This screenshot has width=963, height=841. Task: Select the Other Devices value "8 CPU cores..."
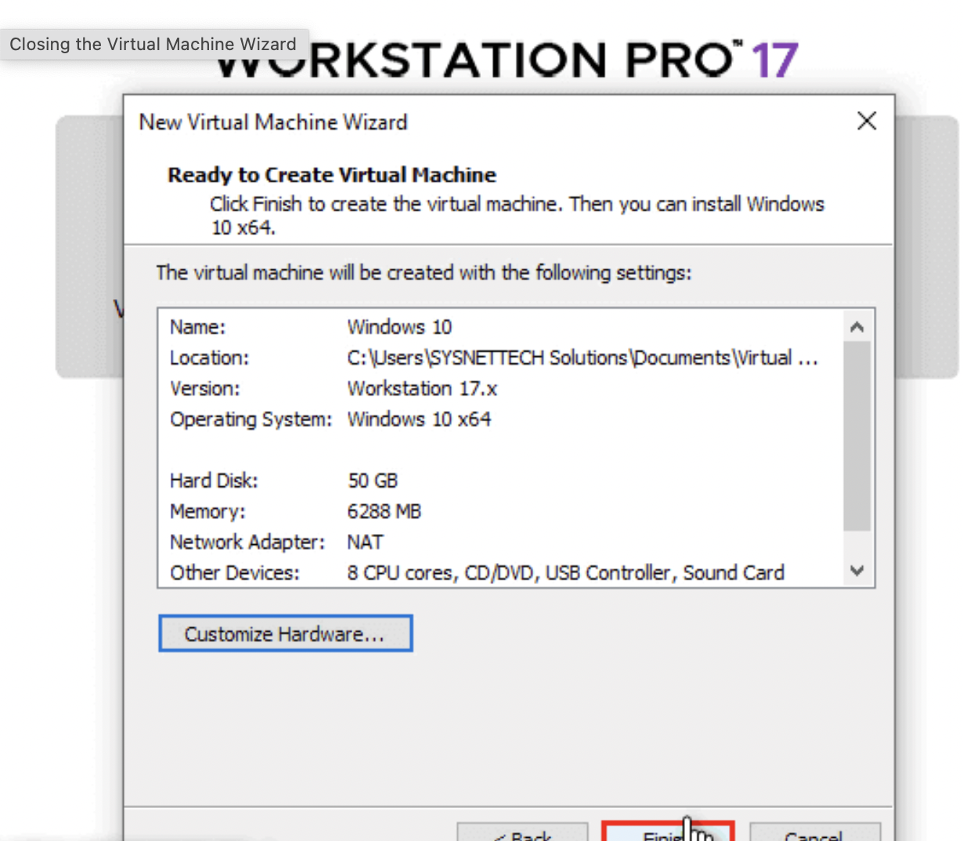tap(565, 572)
